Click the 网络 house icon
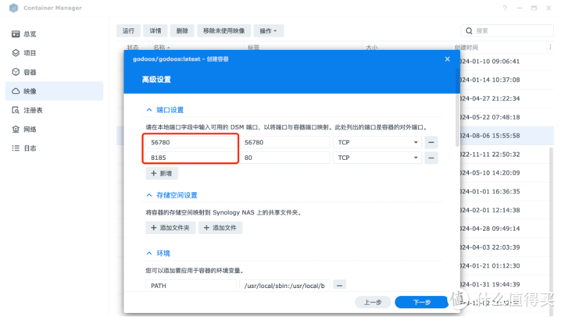This screenshot has width=562, height=317. point(16,129)
